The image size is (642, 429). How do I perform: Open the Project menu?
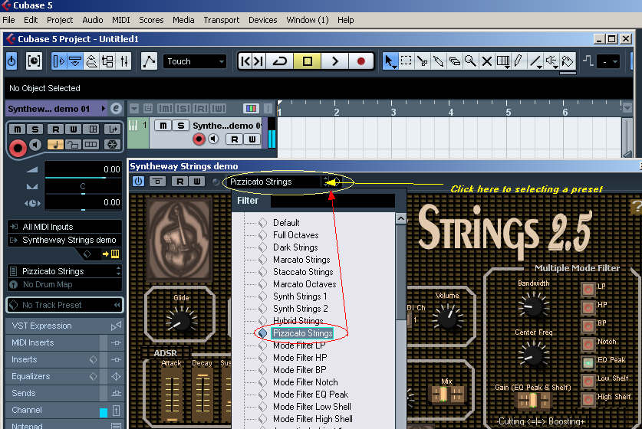60,20
